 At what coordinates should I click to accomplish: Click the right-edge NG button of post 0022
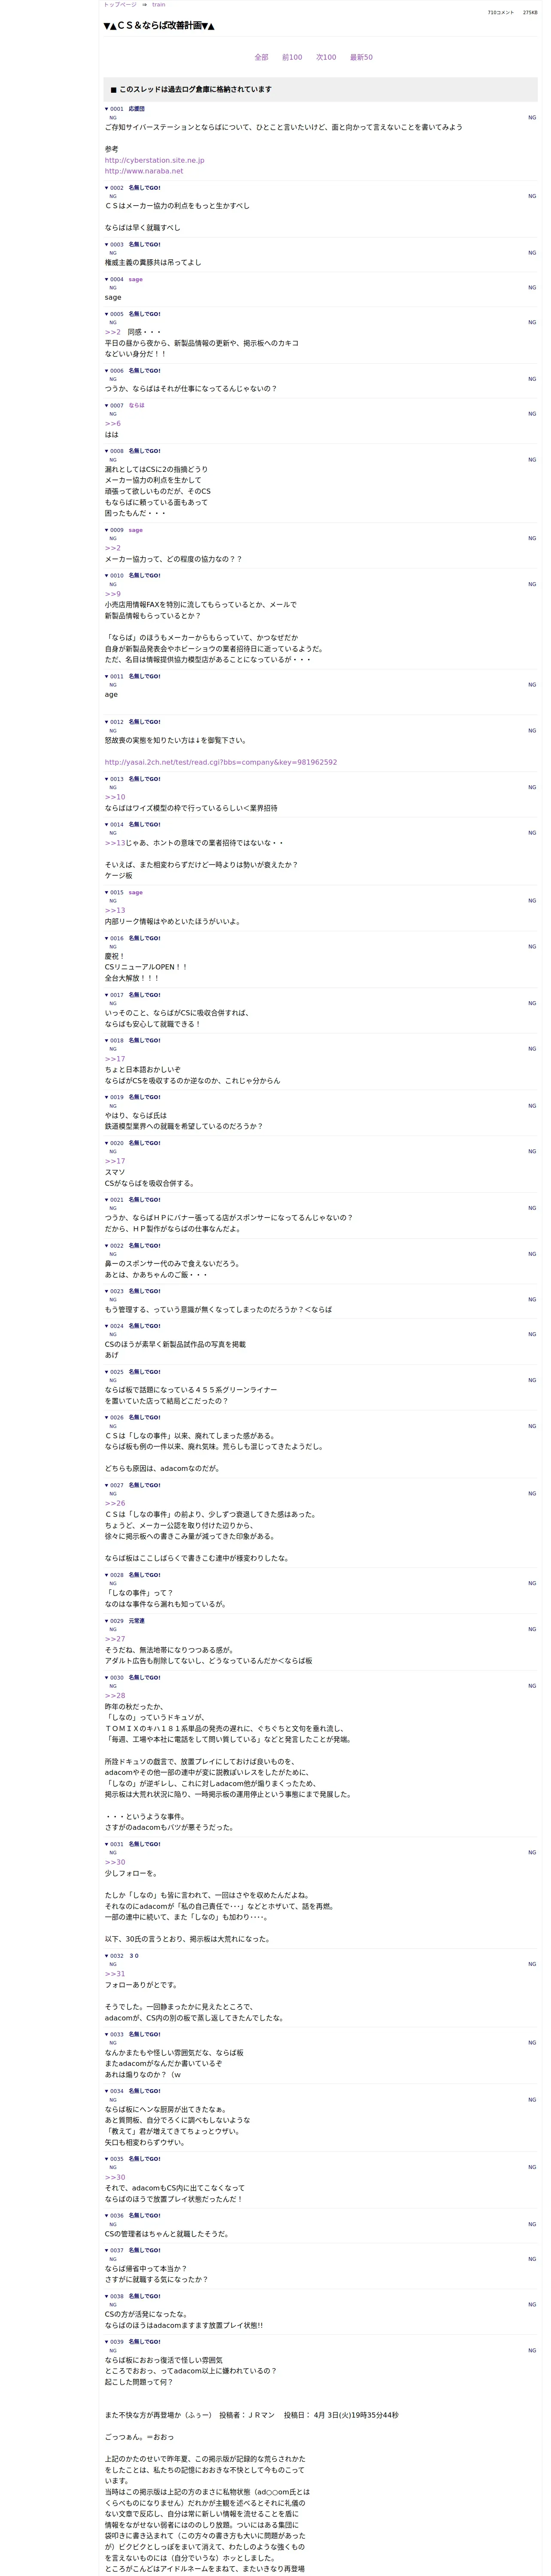point(532,1255)
